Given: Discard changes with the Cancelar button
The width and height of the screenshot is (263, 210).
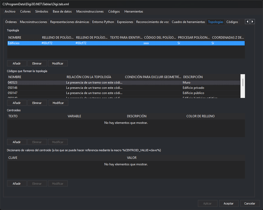Looking at the screenshot, I should pyautogui.click(x=250, y=203).
